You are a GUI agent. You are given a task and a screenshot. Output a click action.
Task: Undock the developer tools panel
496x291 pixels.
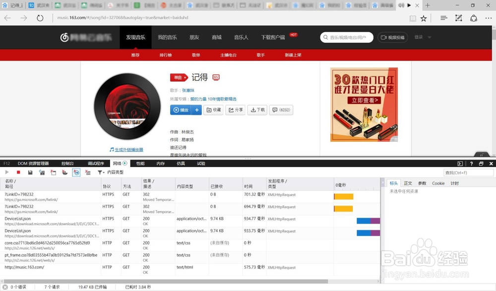coord(481,164)
